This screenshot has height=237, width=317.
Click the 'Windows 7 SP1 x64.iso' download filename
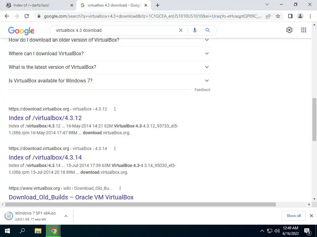coord(35,213)
